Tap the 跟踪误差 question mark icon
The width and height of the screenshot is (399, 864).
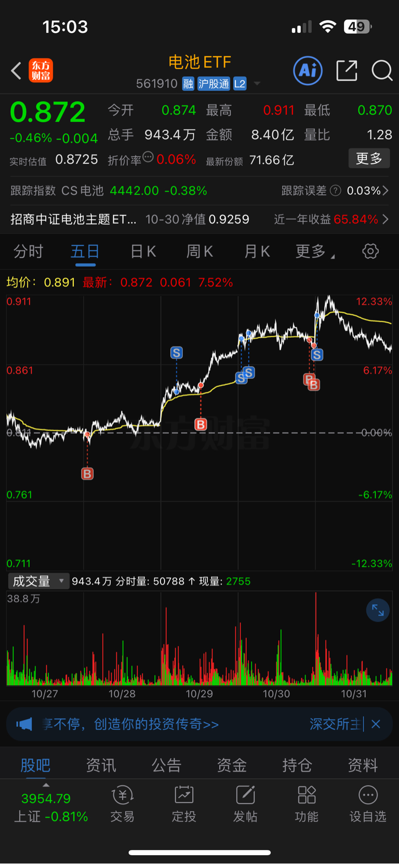click(336, 191)
